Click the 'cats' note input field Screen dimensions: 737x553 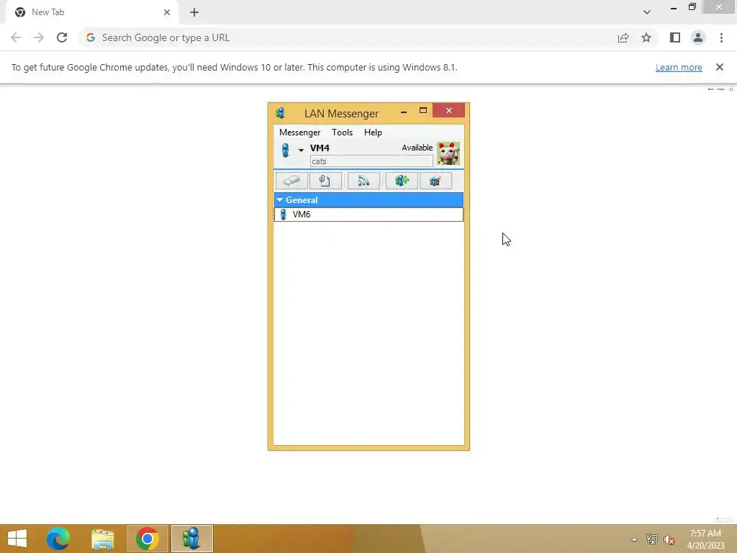click(x=371, y=161)
